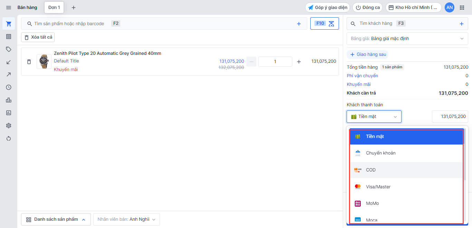Switch to the Đơn 1 tab
Image resolution: width=472 pixels, height=228 pixels.
[x=54, y=7]
